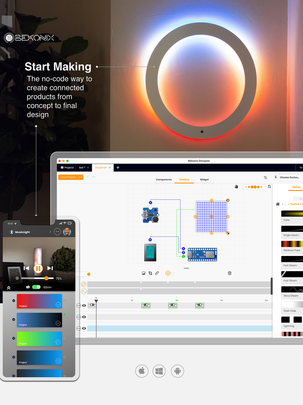Viewport: 303px width, 405px height.
Task: Click the loop icon beside timeline bar
Action: click(84, 284)
